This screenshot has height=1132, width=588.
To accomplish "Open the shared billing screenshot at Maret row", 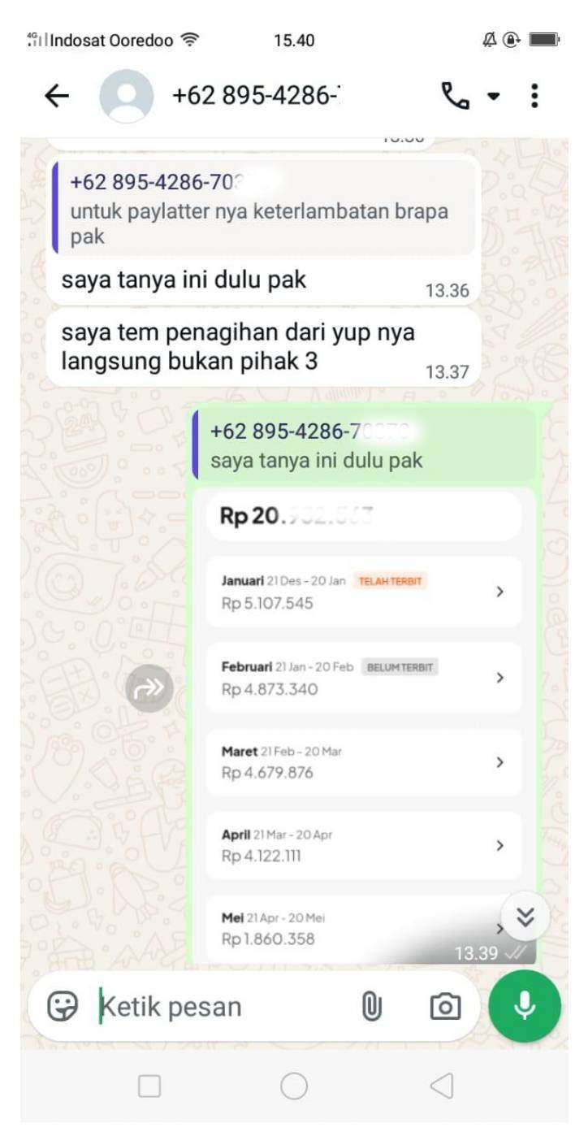I will 364,761.
